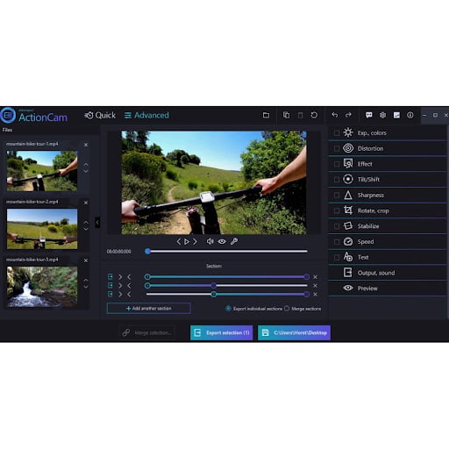
Task: Click the Export selection button
Action: pos(222,332)
